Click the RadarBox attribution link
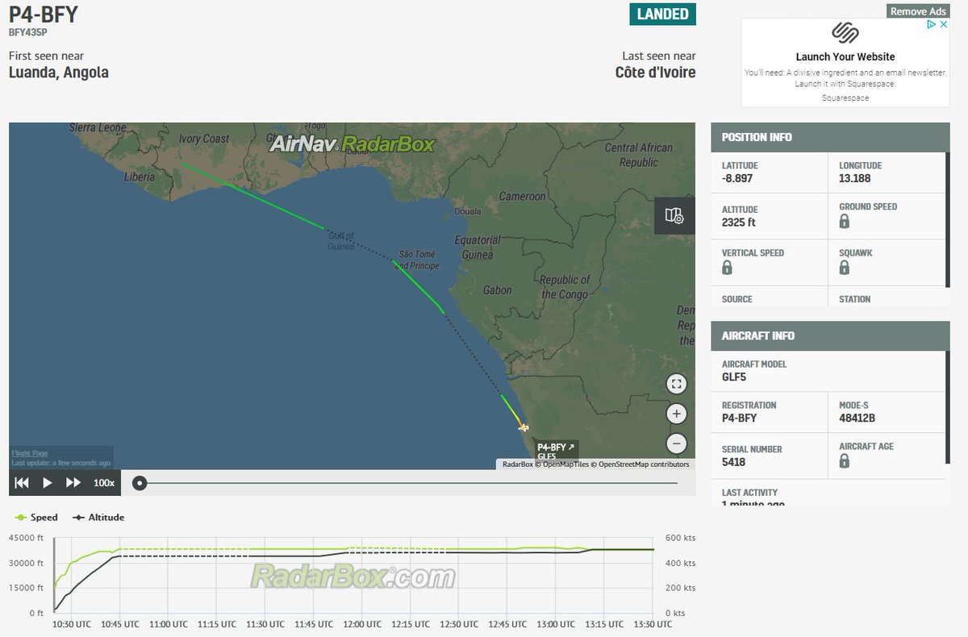 pos(516,464)
